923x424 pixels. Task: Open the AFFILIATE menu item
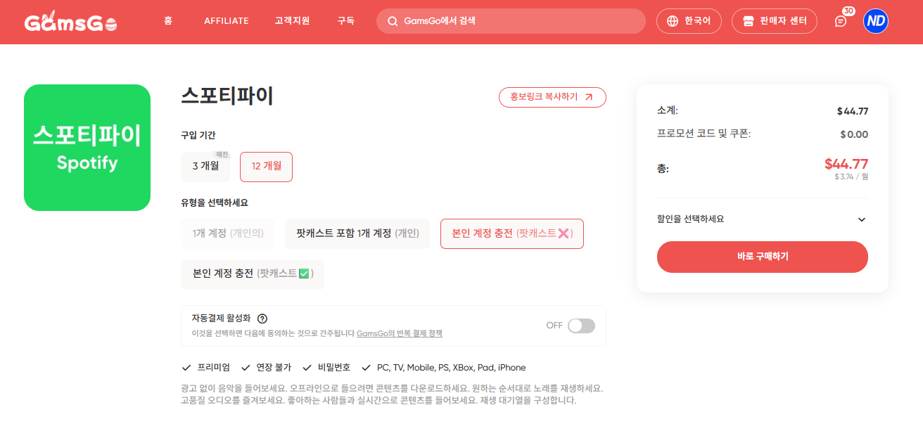(x=227, y=21)
